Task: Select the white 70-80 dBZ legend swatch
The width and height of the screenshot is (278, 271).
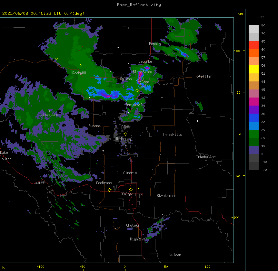Action: [253, 29]
